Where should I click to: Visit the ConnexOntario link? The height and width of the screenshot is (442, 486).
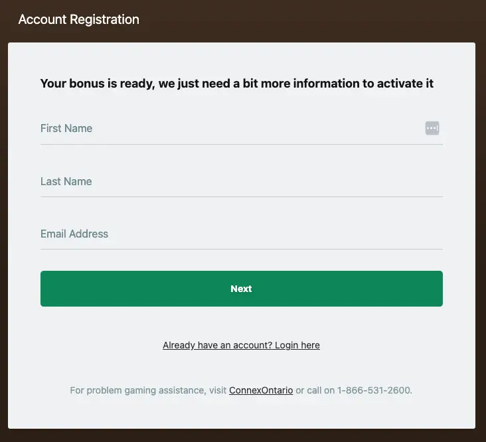point(261,390)
